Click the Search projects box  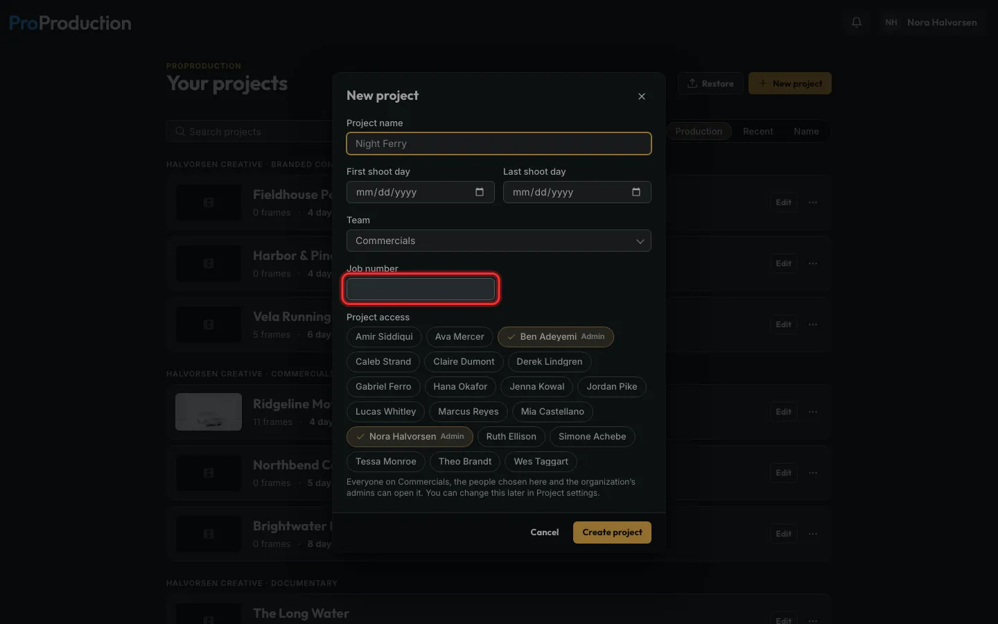pos(249,132)
